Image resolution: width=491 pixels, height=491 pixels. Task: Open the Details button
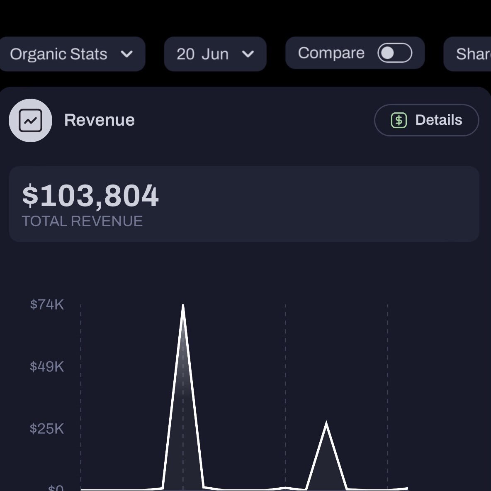coord(426,120)
